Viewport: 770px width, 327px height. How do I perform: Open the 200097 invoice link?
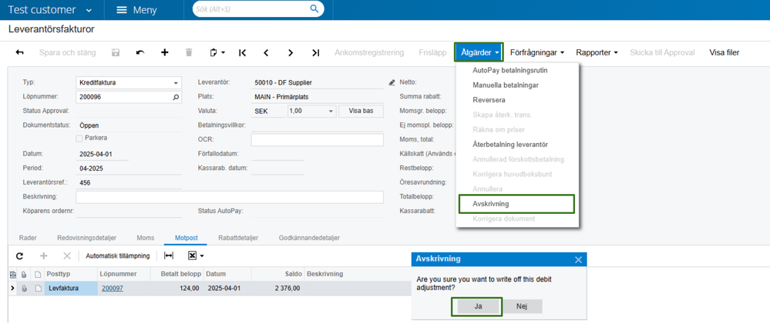click(x=113, y=289)
